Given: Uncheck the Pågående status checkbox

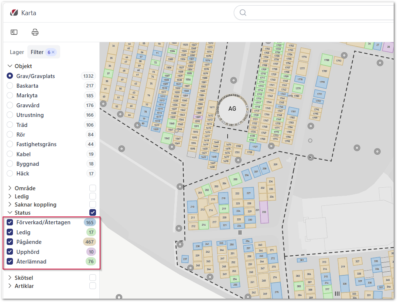Looking at the screenshot, I should point(10,242).
